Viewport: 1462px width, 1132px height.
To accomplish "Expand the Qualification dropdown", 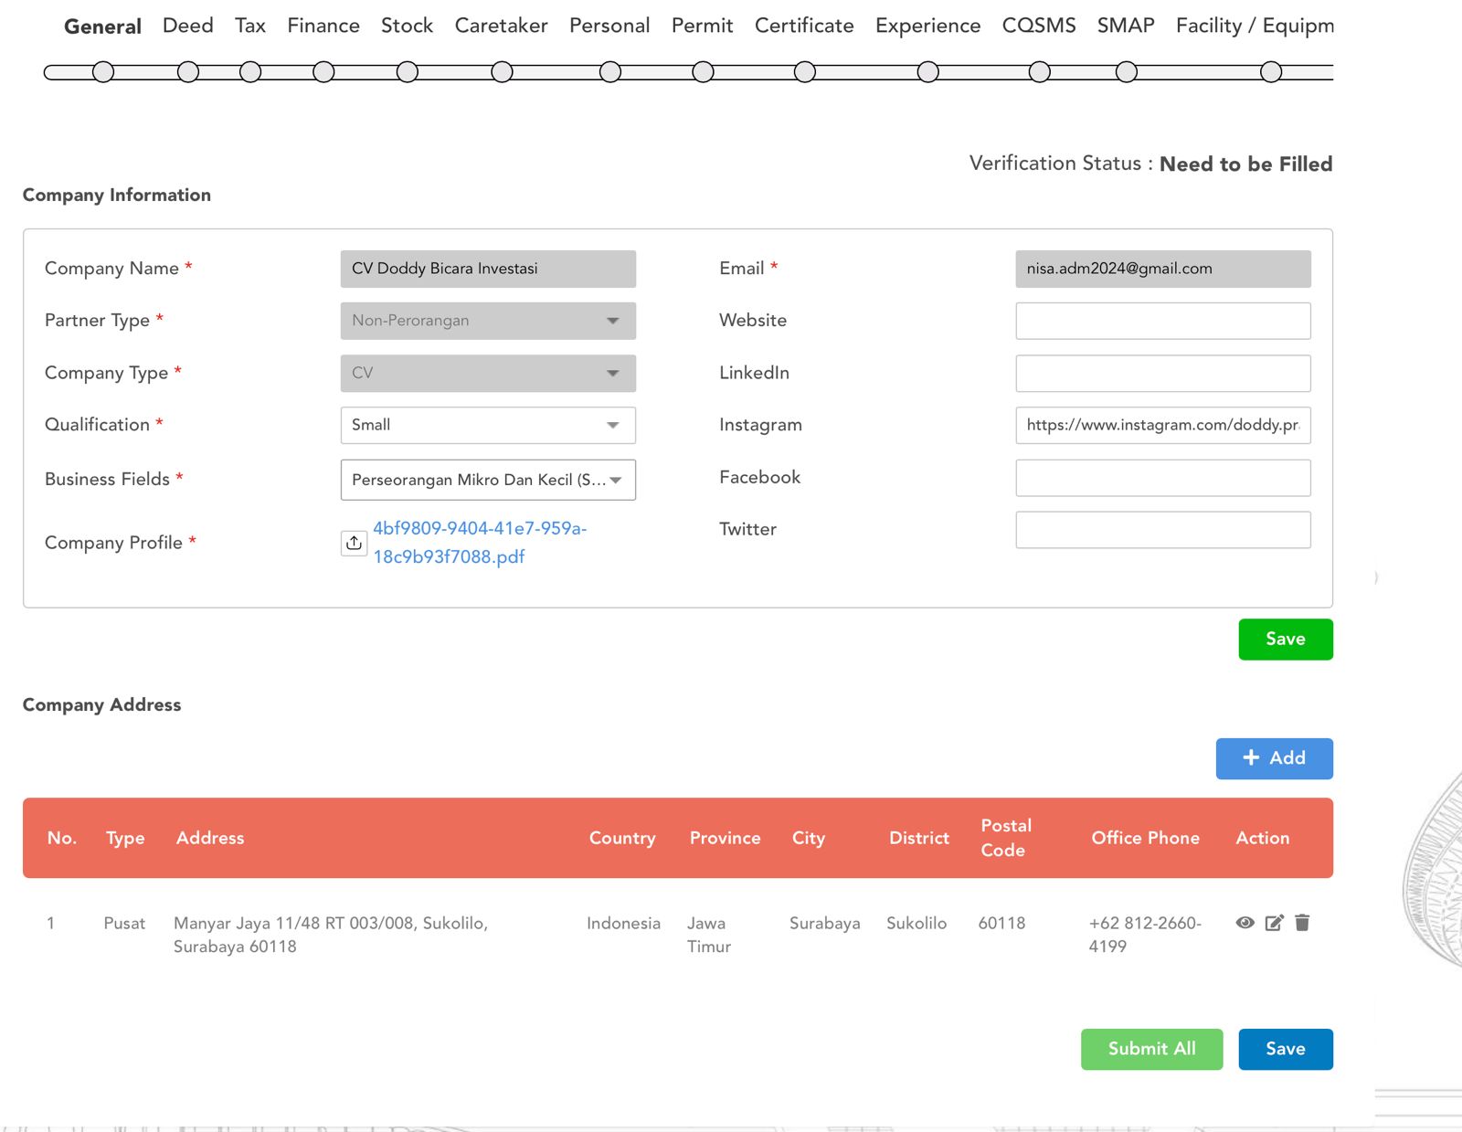I will point(488,425).
